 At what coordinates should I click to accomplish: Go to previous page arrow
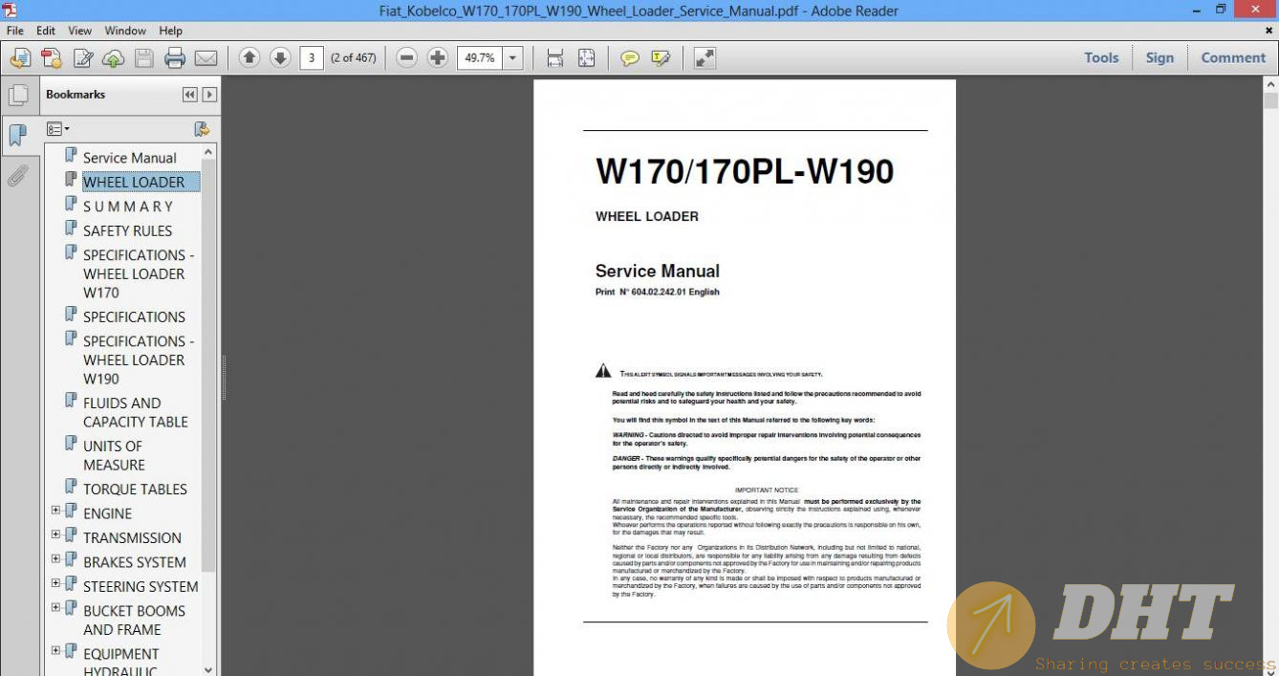[x=249, y=57]
